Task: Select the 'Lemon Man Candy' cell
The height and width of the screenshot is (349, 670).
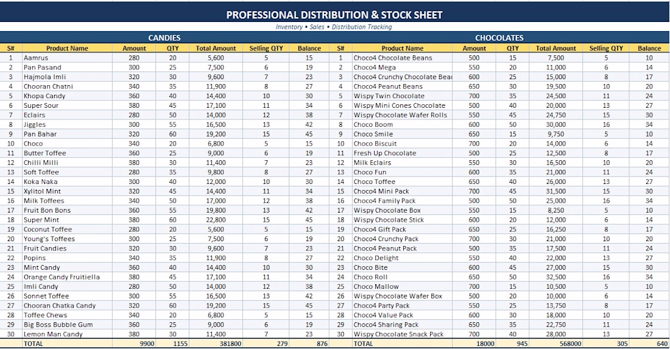Action: [67, 334]
